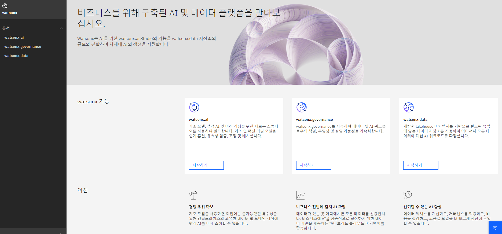Click the watsonx logo icon in sidebar

pyautogui.click(x=5, y=6)
